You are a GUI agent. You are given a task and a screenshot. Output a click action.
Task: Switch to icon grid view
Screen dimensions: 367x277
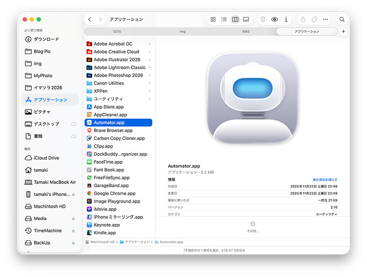click(x=213, y=20)
